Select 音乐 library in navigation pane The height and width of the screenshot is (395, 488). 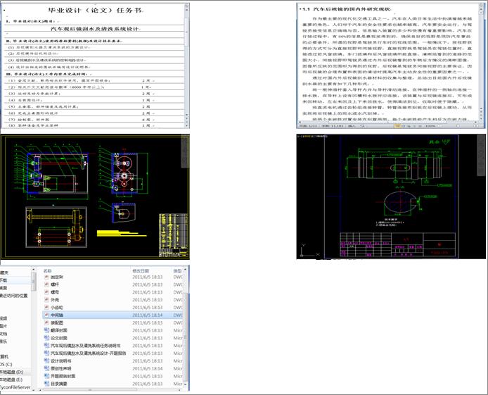4,341
